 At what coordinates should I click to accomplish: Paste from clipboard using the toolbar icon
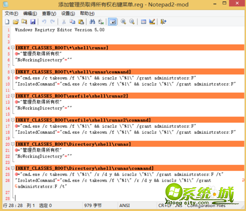click(81, 22)
